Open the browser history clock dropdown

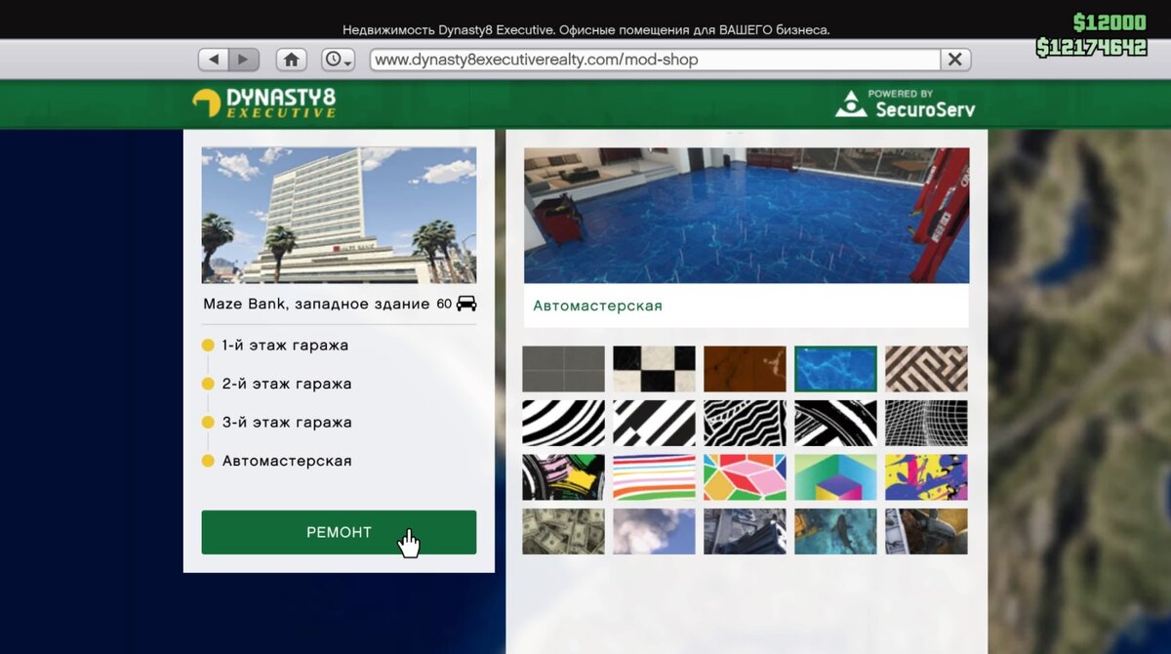[x=338, y=60]
